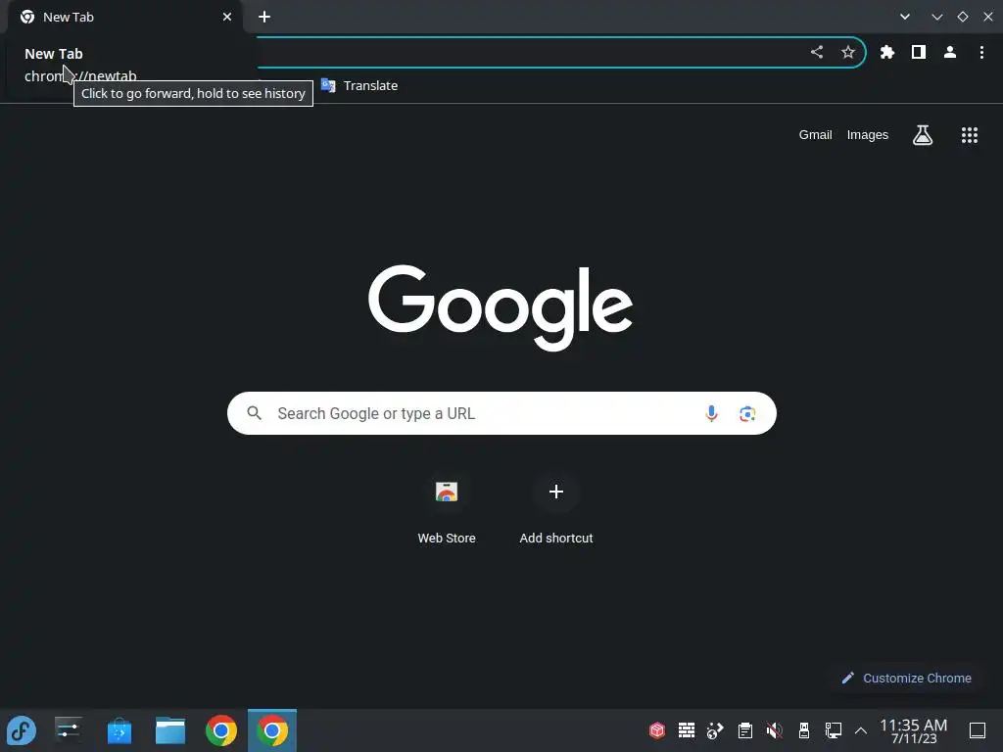Open the file manager from taskbar
1003x752 pixels.
coord(170,730)
